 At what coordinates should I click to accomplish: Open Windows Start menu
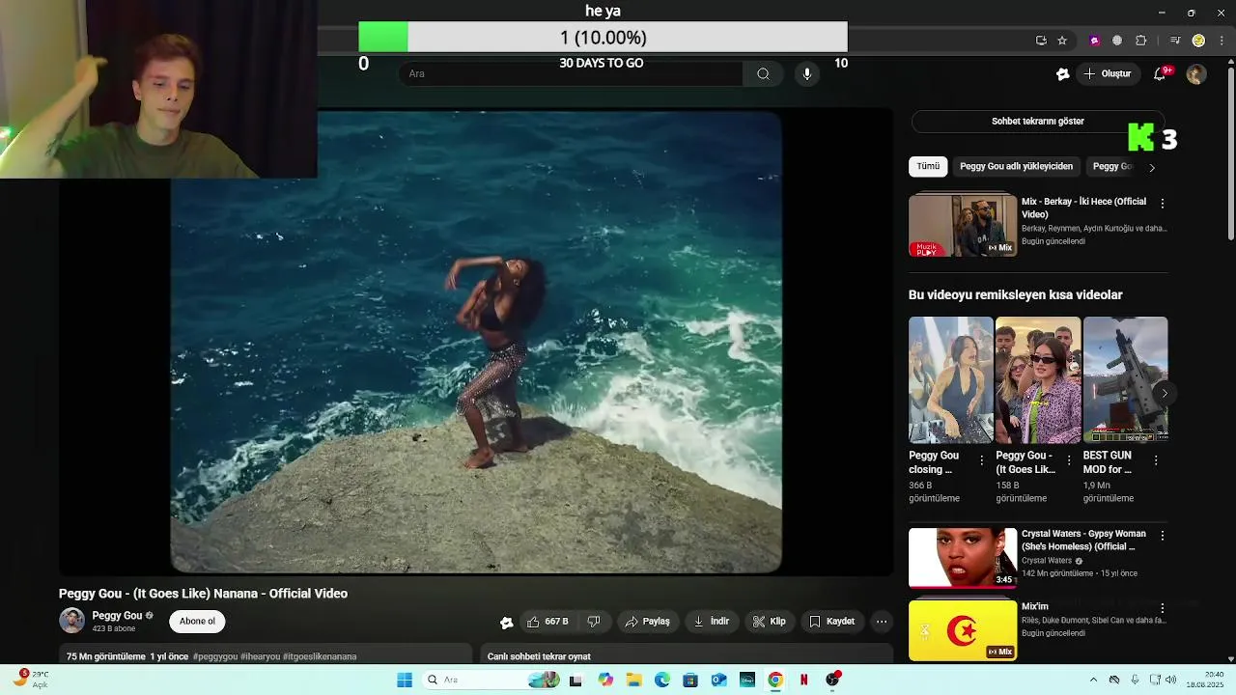click(x=405, y=680)
